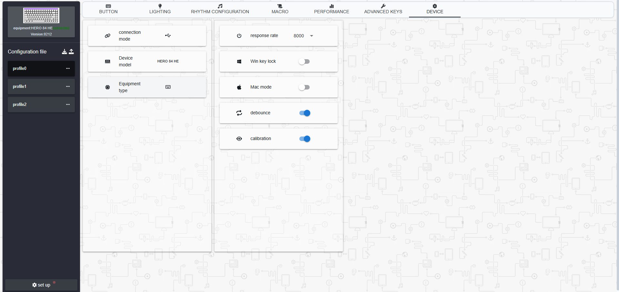Enable the Win key lock switch
This screenshot has height=292, width=619.
point(304,61)
